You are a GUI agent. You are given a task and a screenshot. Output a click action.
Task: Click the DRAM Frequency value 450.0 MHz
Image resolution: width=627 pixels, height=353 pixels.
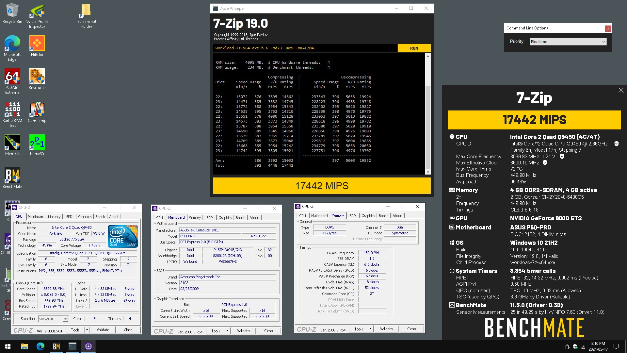click(372, 253)
